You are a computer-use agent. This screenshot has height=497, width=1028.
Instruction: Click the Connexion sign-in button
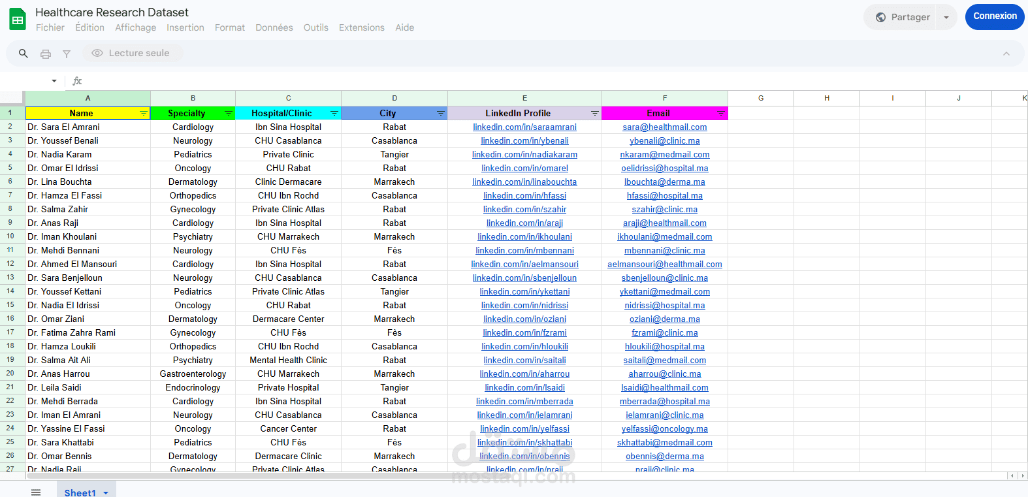point(995,16)
